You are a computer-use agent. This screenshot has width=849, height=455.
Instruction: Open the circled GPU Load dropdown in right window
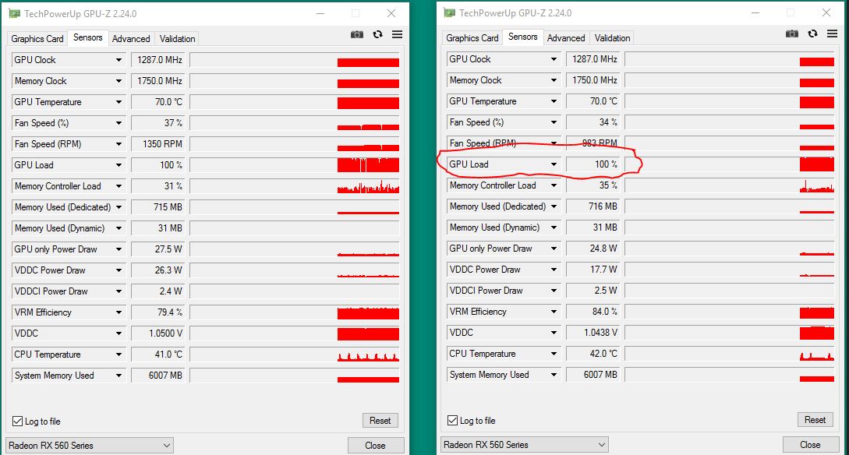(554, 164)
